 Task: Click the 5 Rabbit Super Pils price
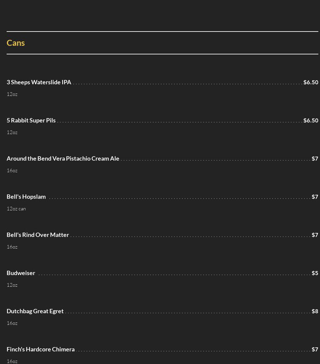311,120
